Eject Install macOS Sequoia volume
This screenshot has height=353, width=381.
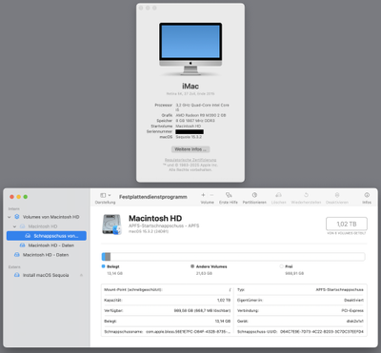(x=81, y=275)
